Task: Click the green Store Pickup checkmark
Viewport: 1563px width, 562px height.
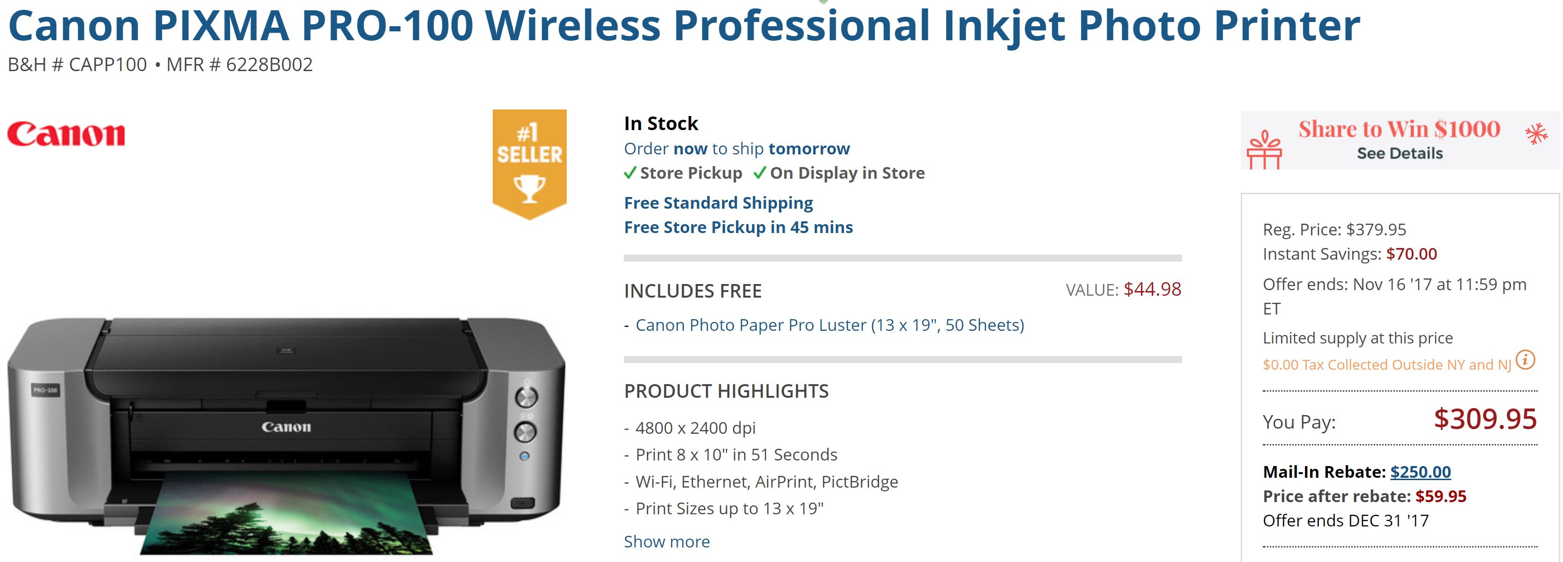Action: [630, 174]
